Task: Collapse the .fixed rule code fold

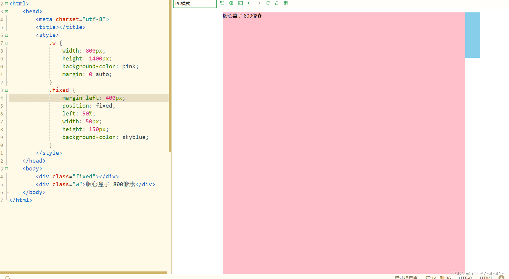Action: pos(6,90)
